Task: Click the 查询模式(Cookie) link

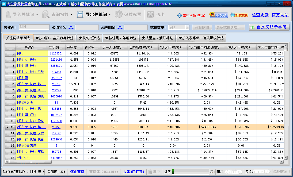Action: [104, 172]
